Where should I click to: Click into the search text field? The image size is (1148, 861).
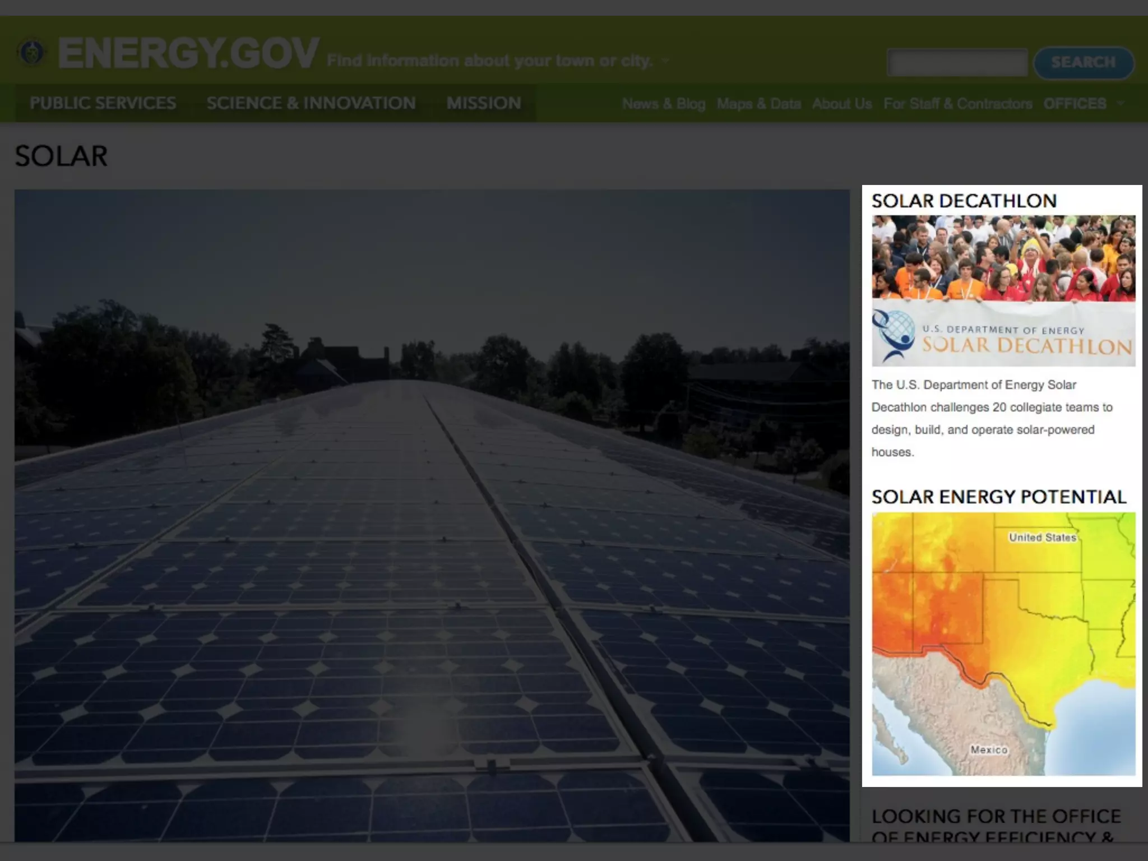click(957, 62)
